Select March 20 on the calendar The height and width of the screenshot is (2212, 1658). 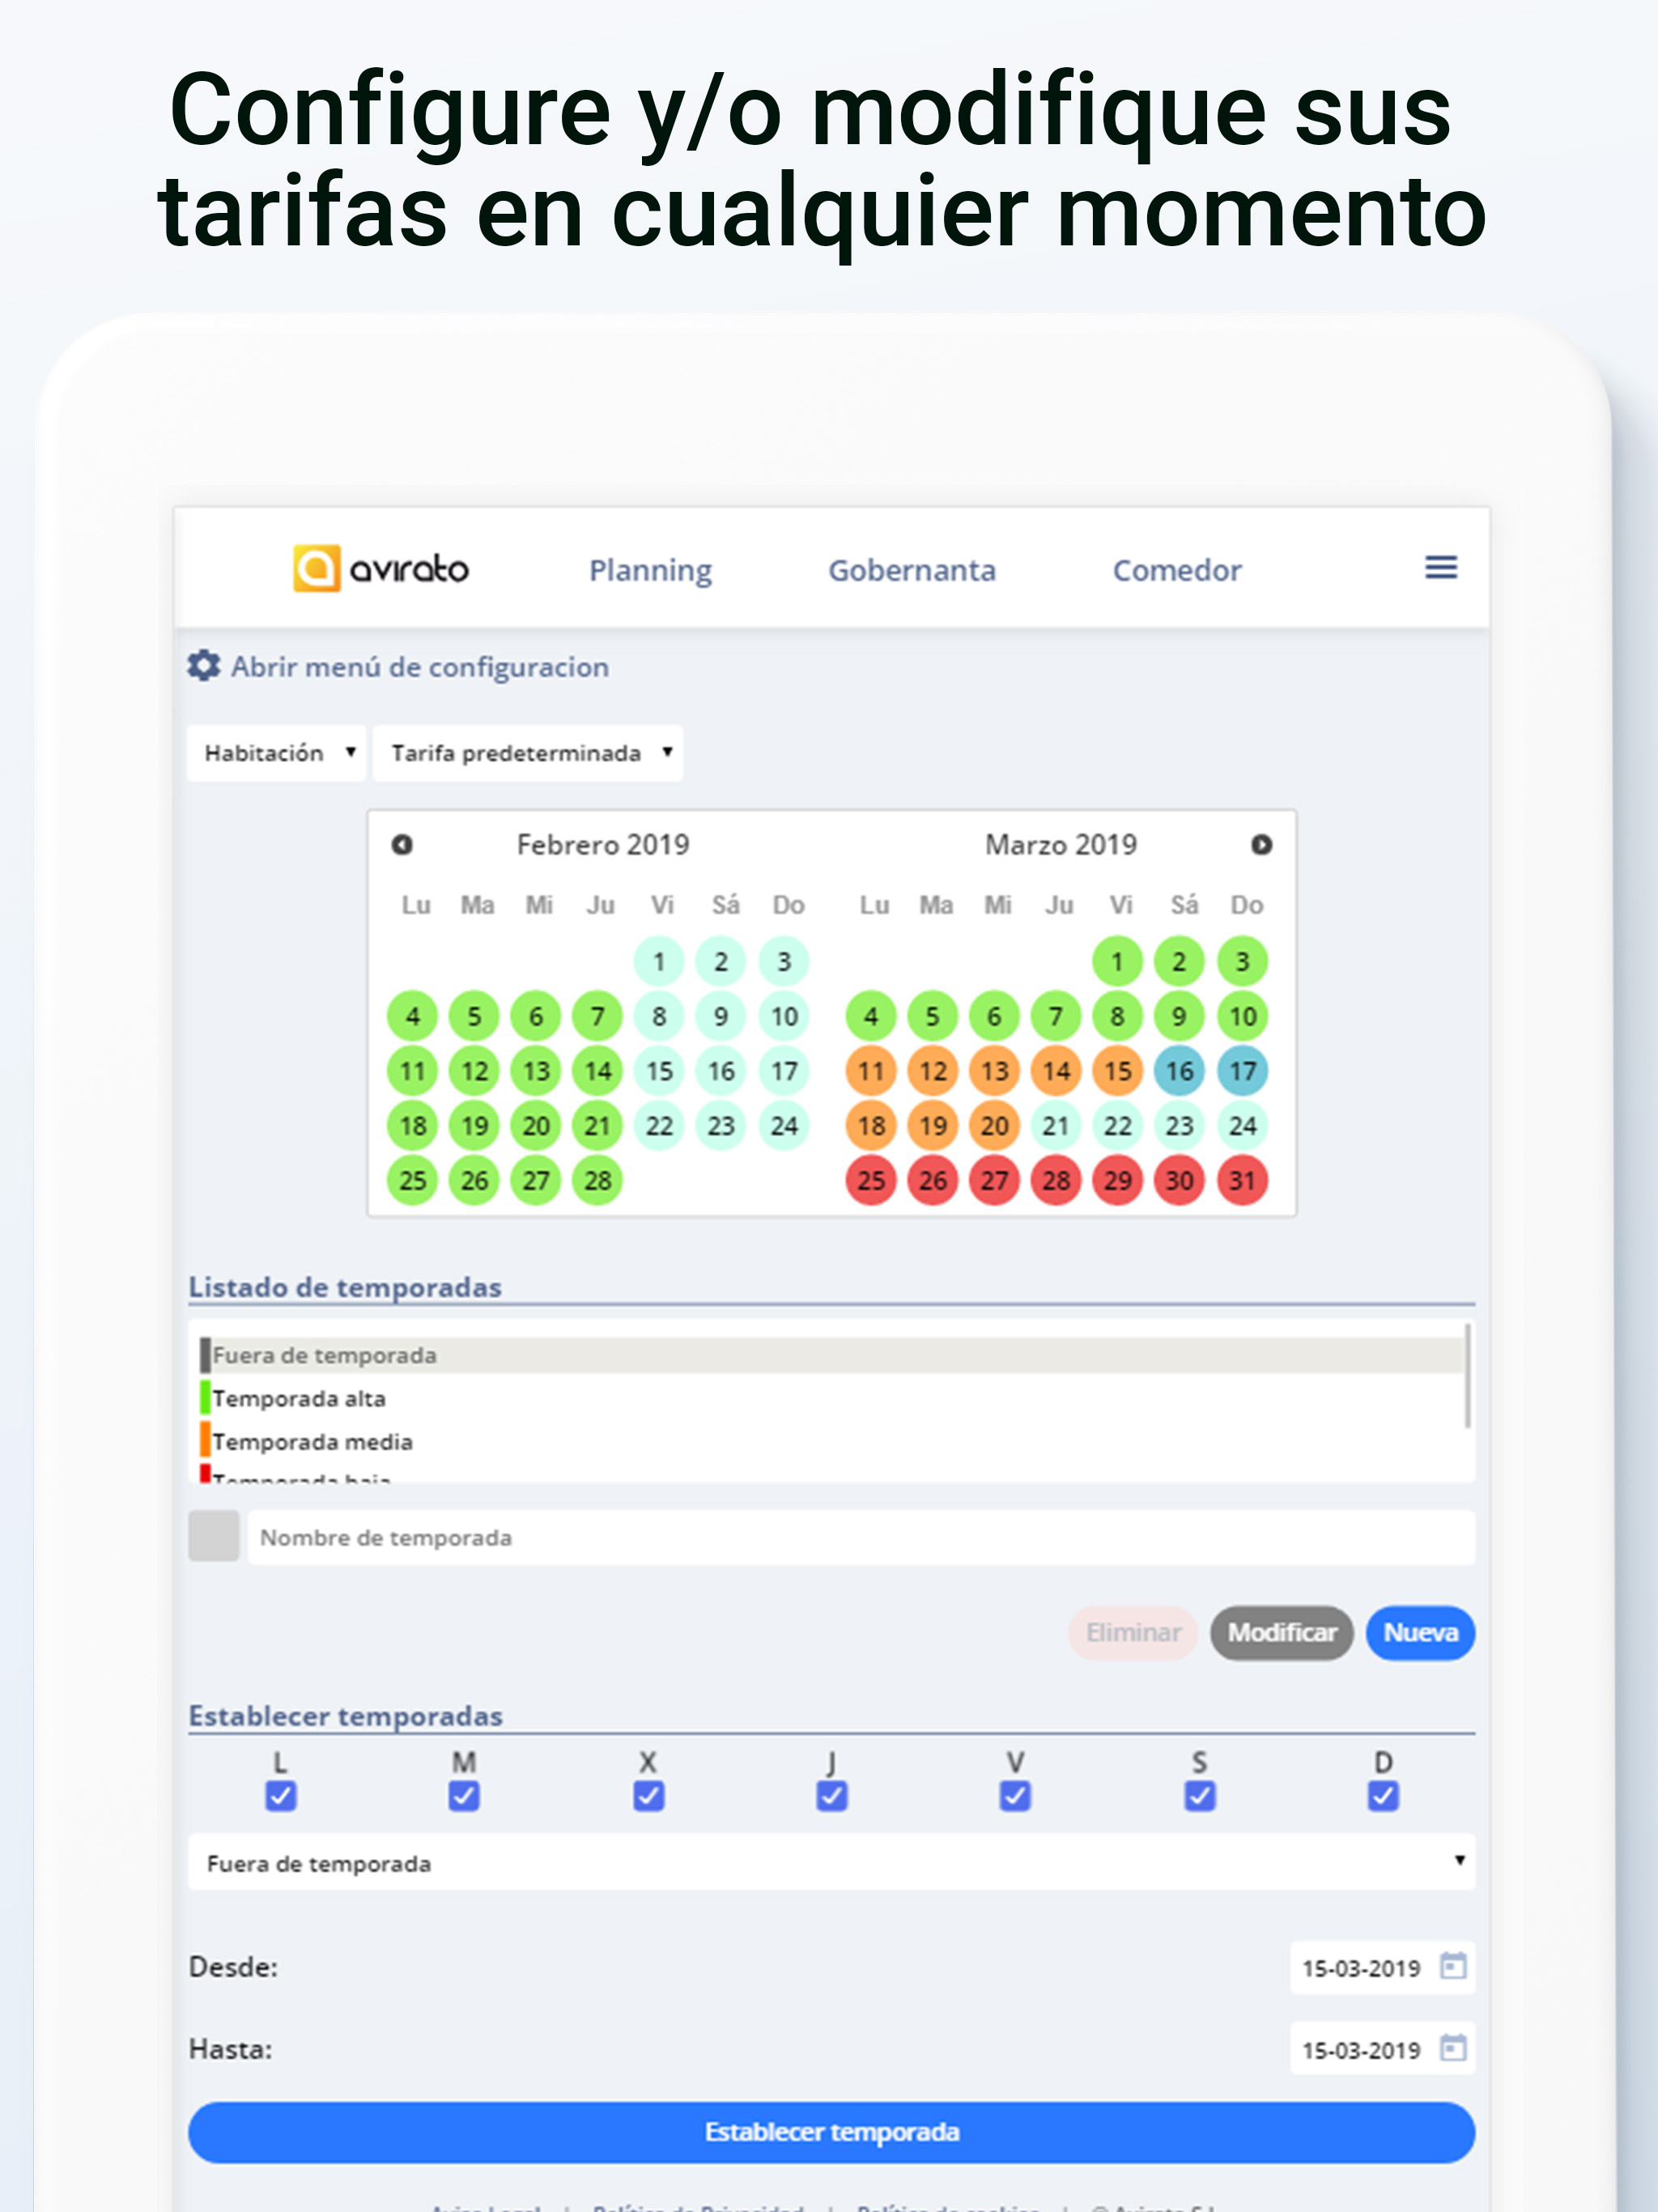pos(994,1126)
